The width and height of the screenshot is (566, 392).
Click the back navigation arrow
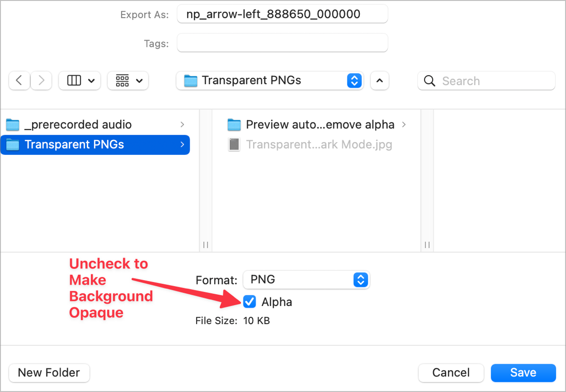pos(19,81)
